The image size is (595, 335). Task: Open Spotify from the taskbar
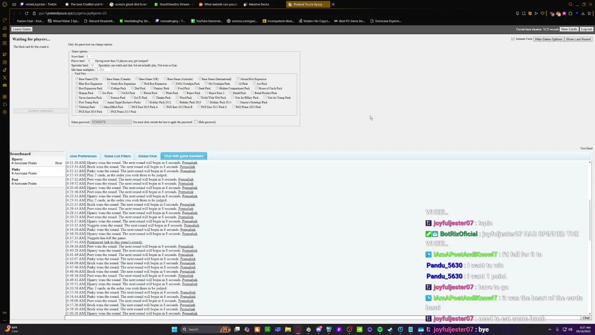click(380, 329)
